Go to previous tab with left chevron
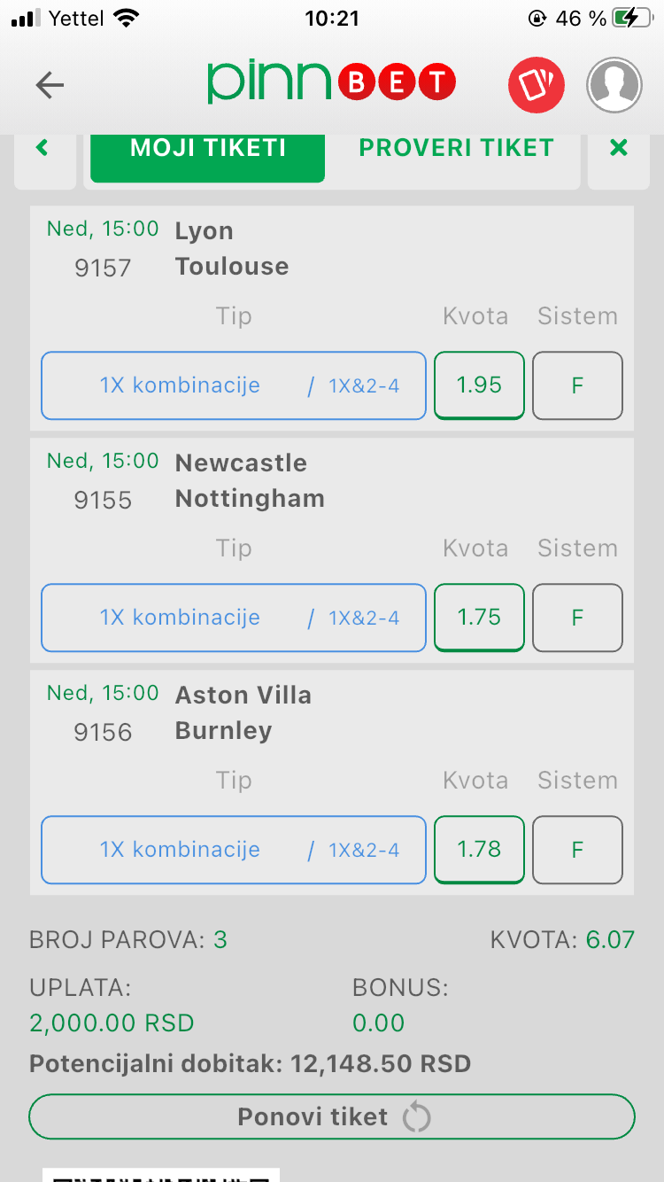The width and height of the screenshot is (664, 1182). pyautogui.click(x=42, y=148)
